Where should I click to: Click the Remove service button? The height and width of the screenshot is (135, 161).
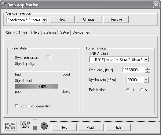point(116,19)
